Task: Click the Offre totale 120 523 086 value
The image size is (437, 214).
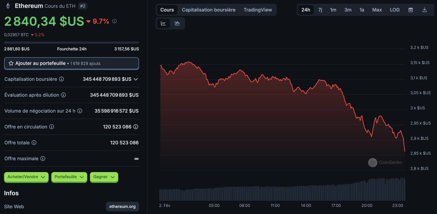Action: click(x=124, y=143)
